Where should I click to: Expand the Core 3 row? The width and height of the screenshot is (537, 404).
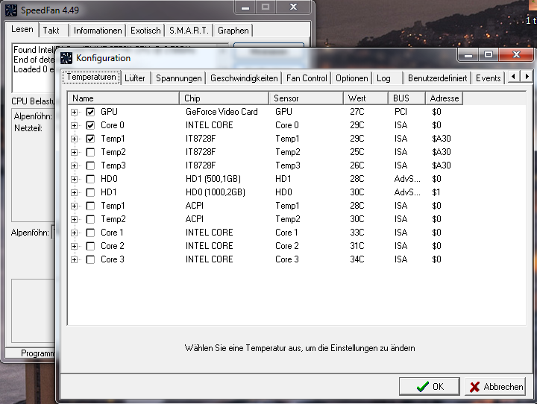74,259
